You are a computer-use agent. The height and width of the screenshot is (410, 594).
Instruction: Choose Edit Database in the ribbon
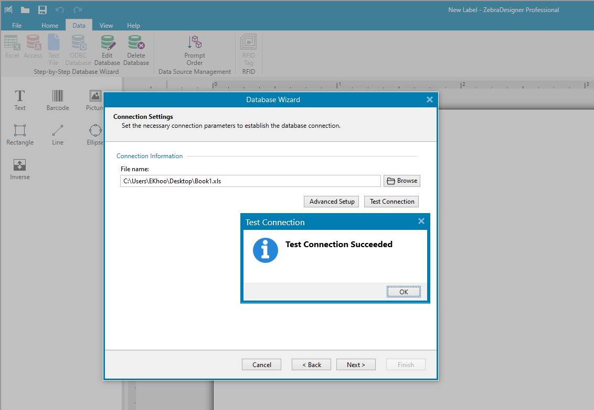107,50
